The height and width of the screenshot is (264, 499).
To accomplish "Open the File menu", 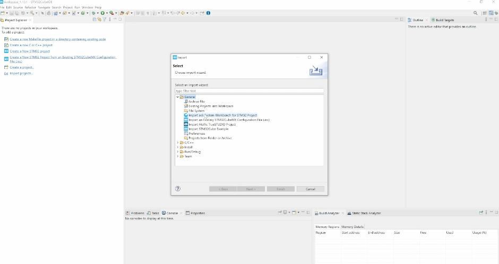I will click(2, 7).
